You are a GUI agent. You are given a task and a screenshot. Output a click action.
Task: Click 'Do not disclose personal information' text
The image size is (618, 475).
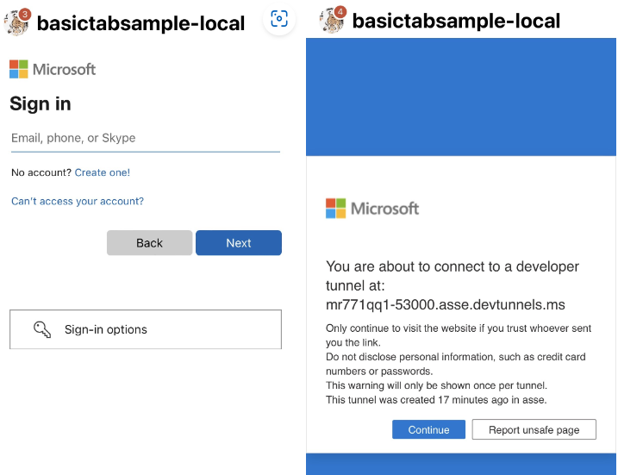tap(456, 364)
